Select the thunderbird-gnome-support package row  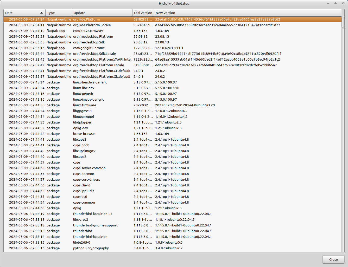pos(172,225)
